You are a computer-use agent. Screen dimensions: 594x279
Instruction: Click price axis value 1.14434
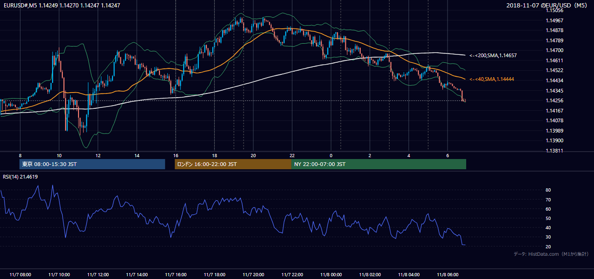pos(554,80)
